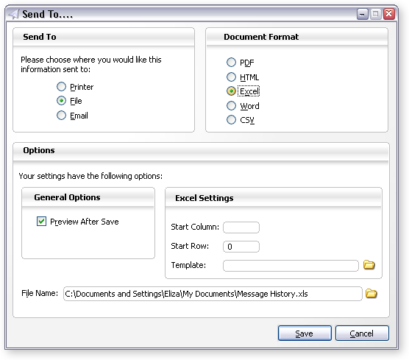This screenshot has width=409, height=360.
Task: Click the File Name path field
Action: coord(213,294)
